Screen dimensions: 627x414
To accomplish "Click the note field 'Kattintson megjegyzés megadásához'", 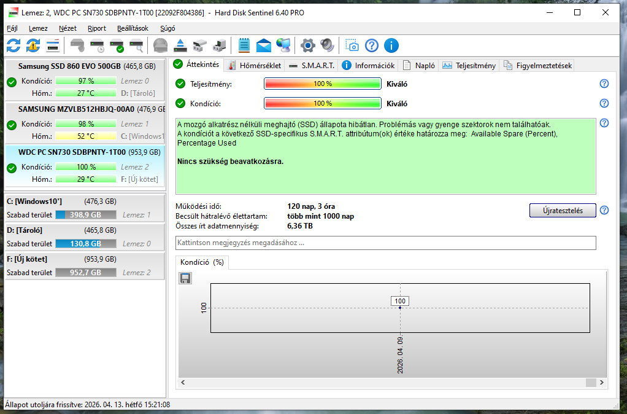I will (x=386, y=243).
